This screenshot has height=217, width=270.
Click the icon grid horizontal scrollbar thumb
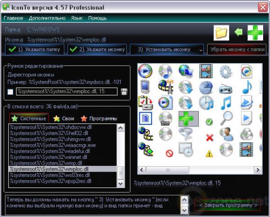coord(167,170)
